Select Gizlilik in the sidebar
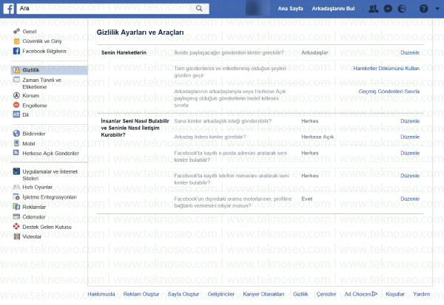This screenshot has width=444, height=305. [50, 70]
